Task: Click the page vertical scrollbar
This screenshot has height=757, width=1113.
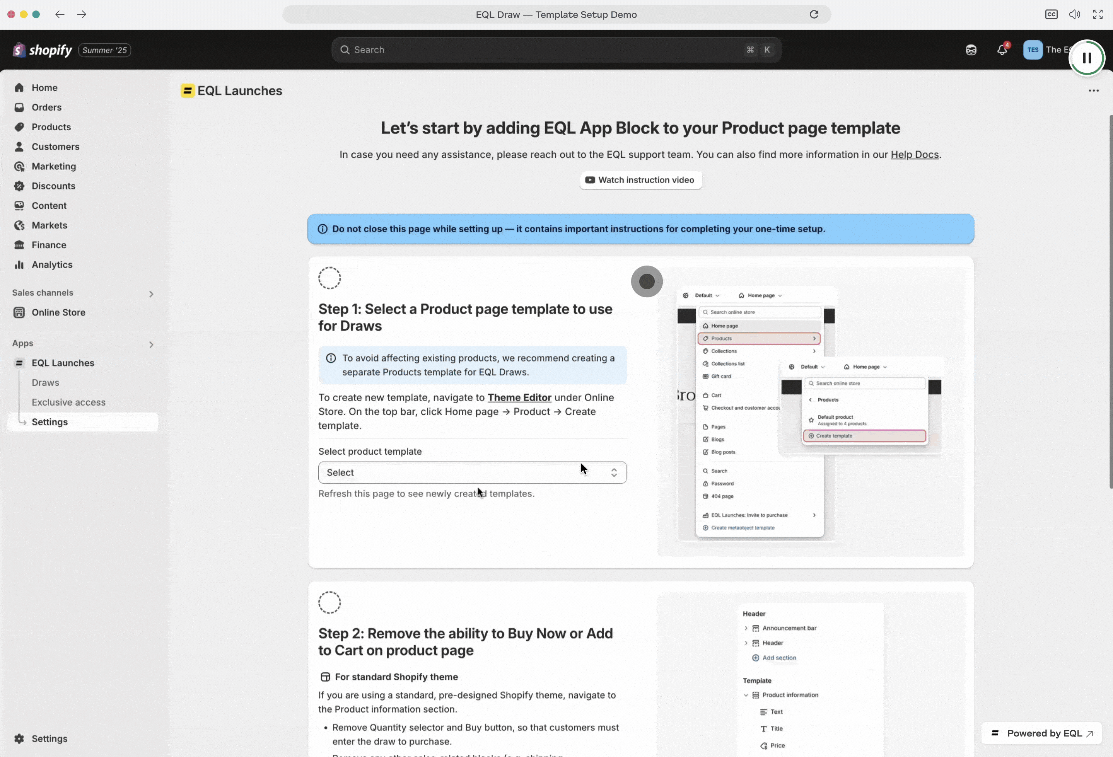Action: pyautogui.click(x=1111, y=302)
